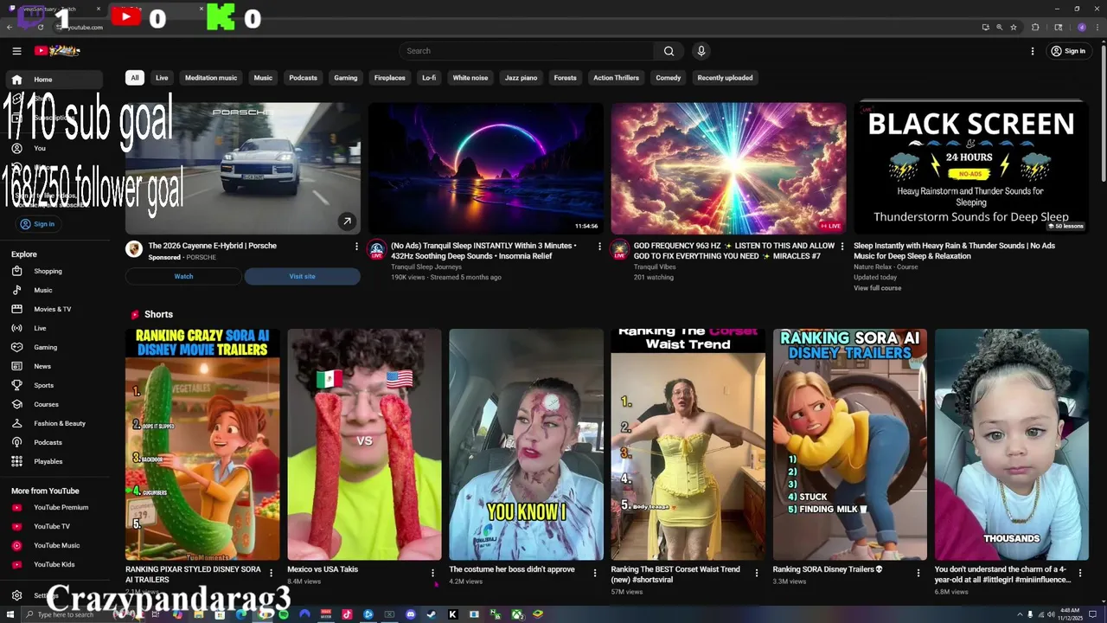The height and width of the screenshot is (623, 1107).
Task: Click the Tranquil Sleep Journeys channel name
Action: (x=426, y=267)
